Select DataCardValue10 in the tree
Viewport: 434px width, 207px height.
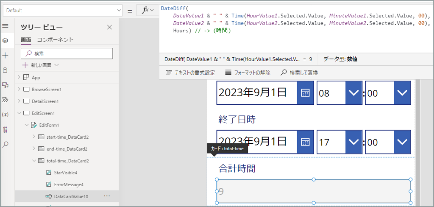coord(71,196)
